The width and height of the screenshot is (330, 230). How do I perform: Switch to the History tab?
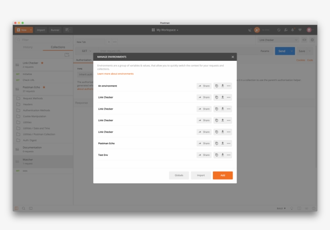click(28, 47)
